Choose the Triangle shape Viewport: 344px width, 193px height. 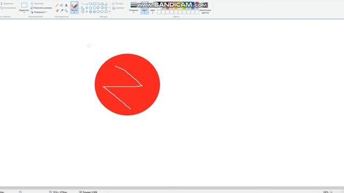[x=106, y=4]
